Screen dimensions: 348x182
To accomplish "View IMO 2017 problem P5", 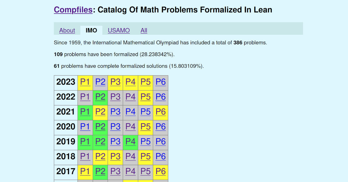I will (146, 172).
